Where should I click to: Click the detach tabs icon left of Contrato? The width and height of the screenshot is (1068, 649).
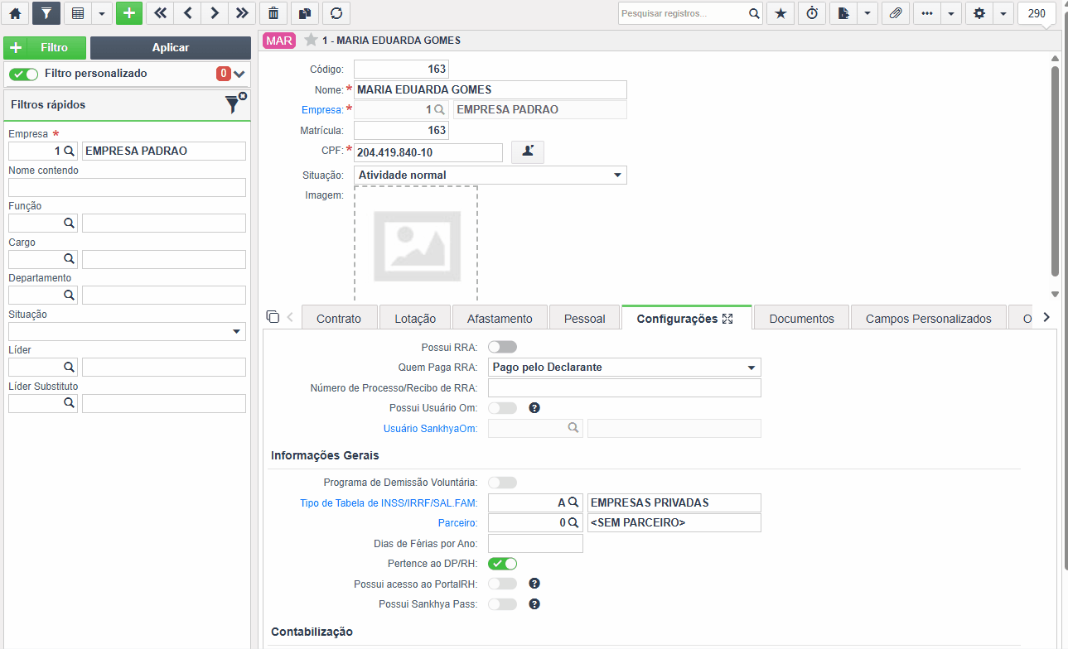point(273,317)
